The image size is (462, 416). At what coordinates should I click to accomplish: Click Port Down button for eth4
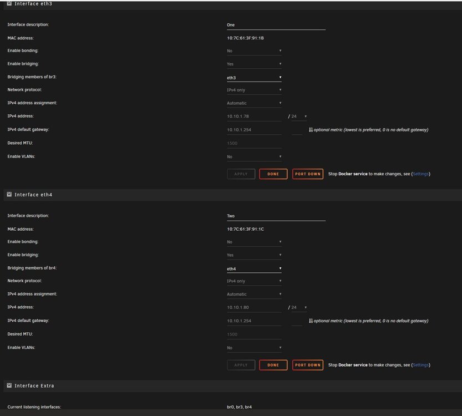tap(308, 365)
